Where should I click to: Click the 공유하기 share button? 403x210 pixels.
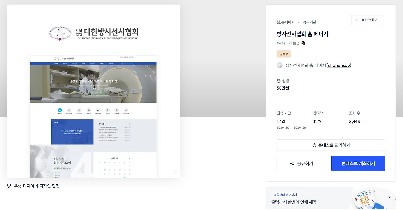(x=302, y=163)
